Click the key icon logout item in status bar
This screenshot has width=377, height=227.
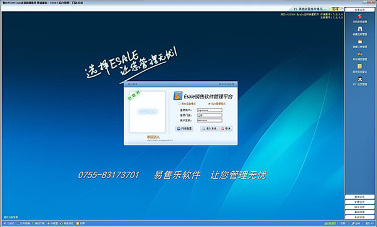point(356,223)
